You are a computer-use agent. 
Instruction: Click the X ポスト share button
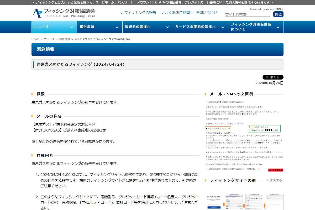coord(273,77)
